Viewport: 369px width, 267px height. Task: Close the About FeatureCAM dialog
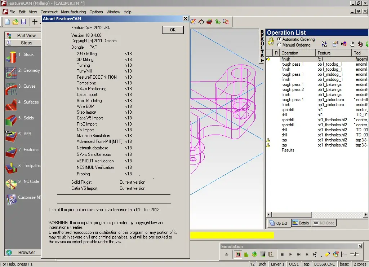pos(186,19)
